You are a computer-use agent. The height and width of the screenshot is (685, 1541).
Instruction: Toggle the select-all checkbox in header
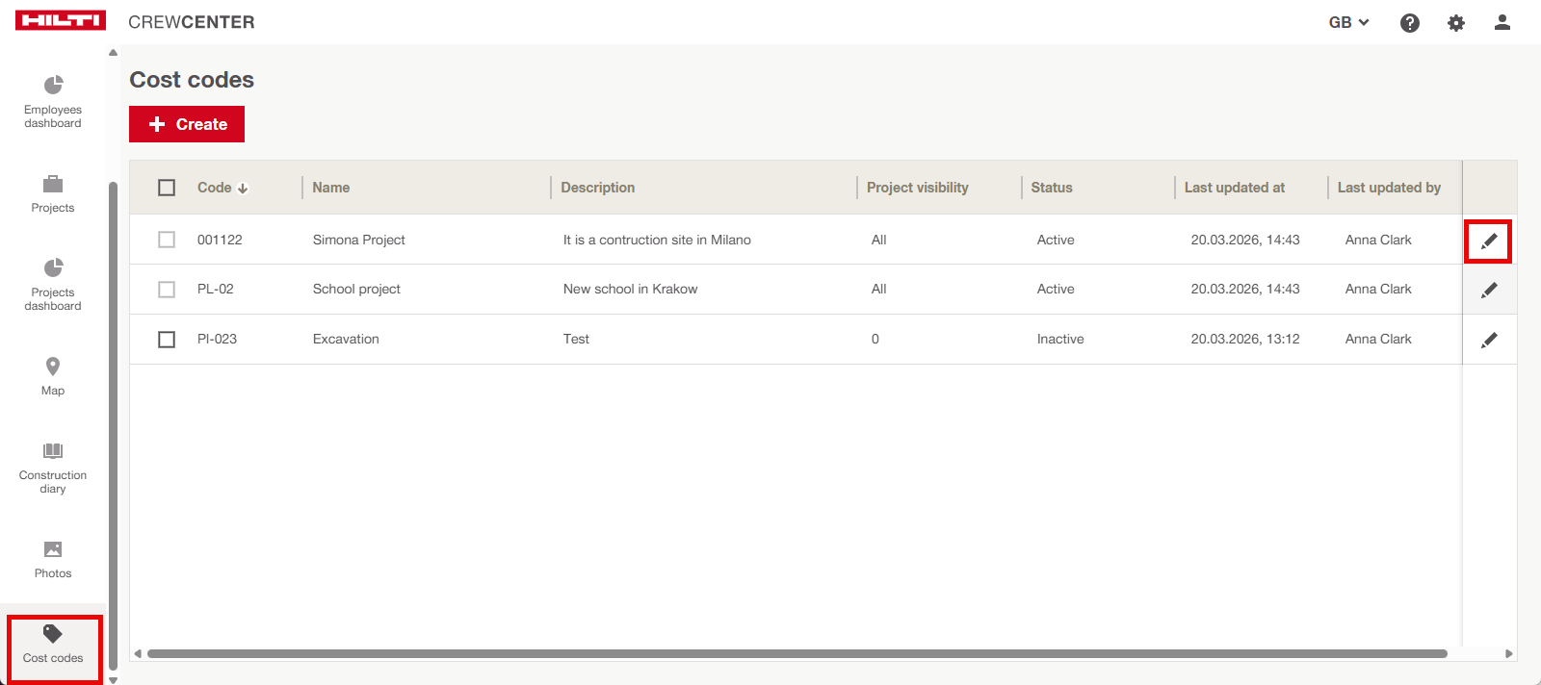point(167,188)
